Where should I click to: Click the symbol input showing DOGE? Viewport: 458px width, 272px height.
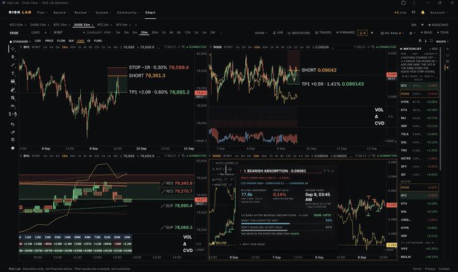(18, 33)
